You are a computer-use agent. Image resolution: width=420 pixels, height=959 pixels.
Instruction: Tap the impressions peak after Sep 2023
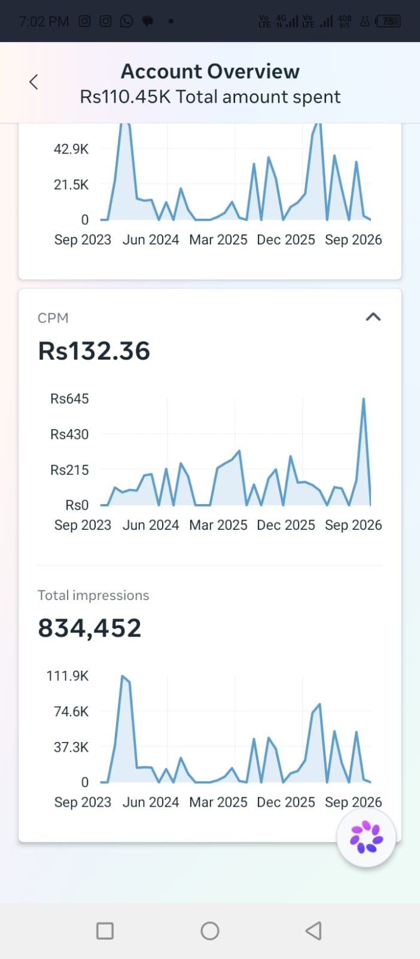pos(123,677)
